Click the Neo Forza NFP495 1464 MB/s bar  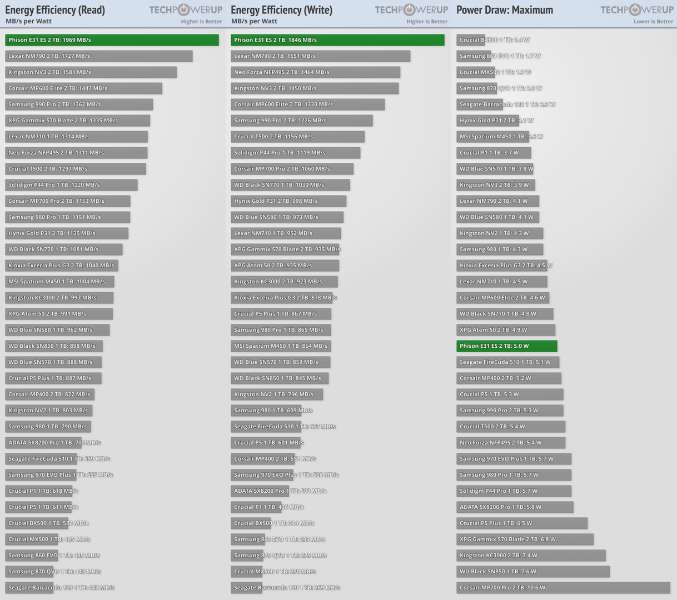click(x=315, y=72)
